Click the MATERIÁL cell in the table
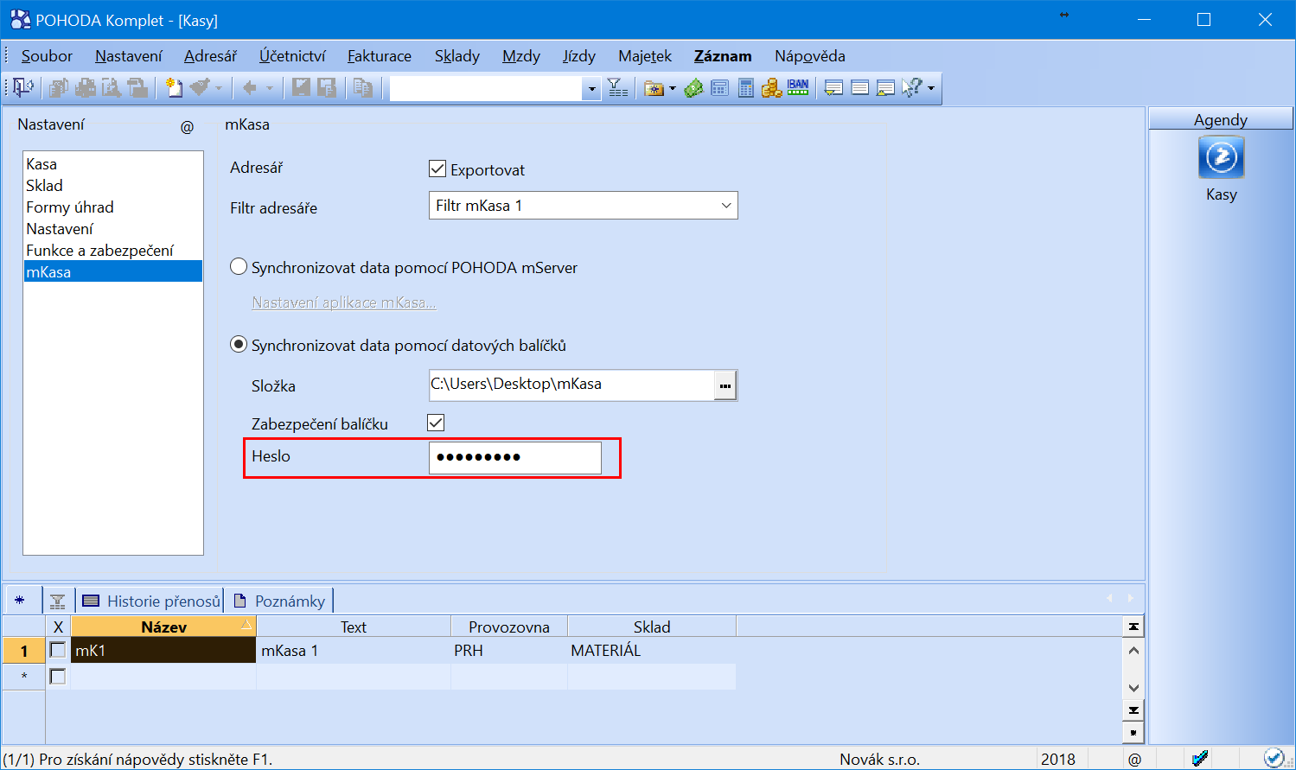This screenshot has width=1296, height=770. [652, 651]
